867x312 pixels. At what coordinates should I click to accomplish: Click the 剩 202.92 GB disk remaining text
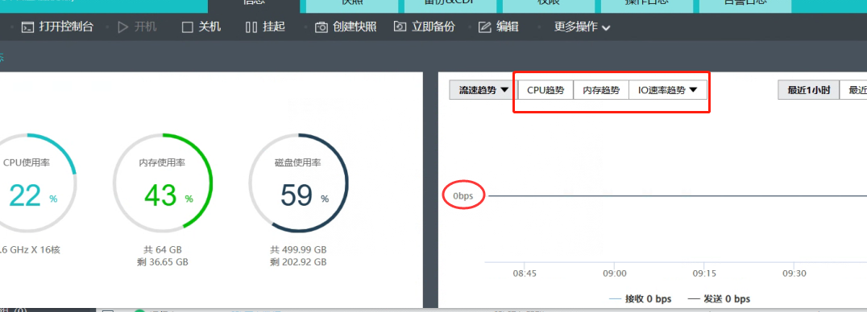[x=299, y=262]
